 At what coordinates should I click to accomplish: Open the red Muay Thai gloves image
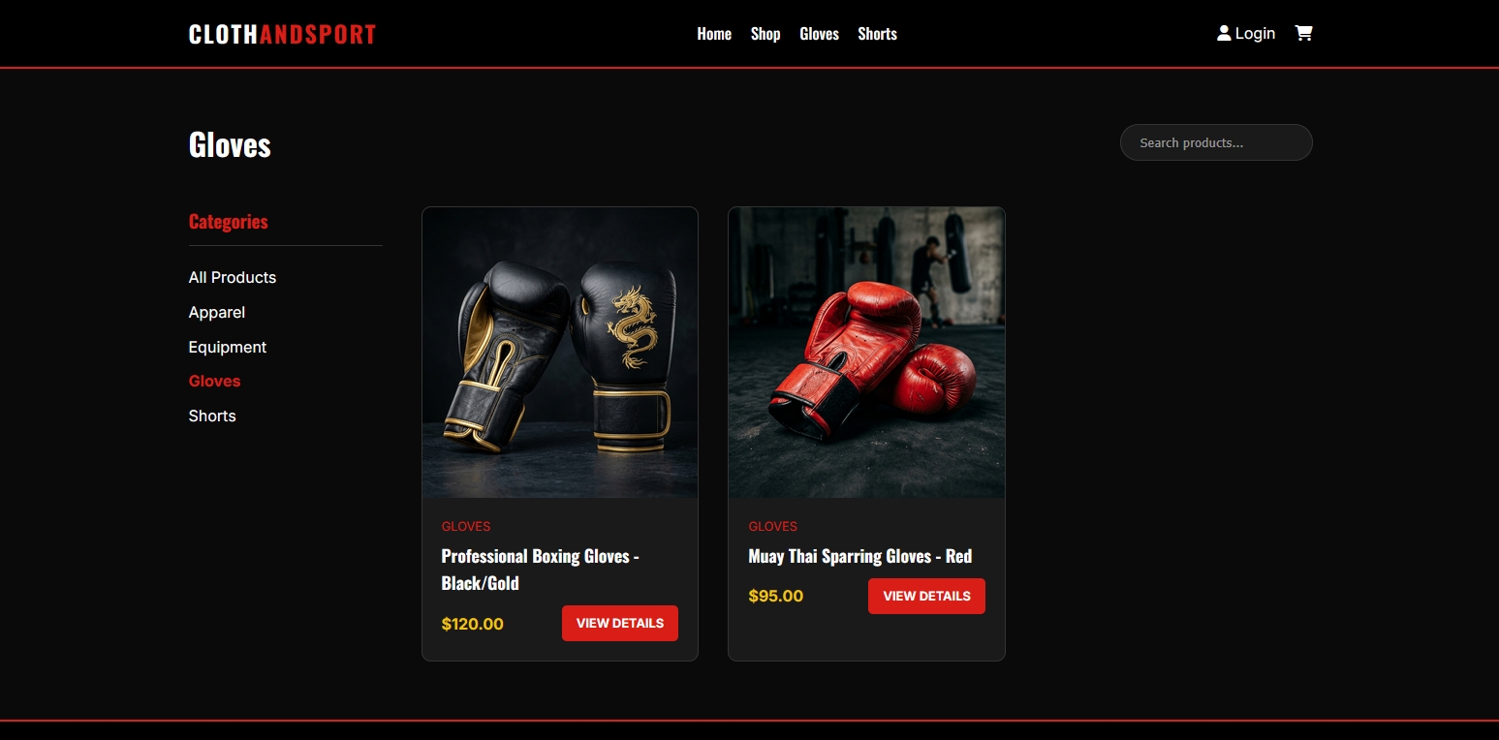866,353
